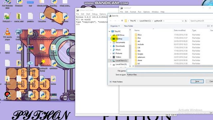Open the DLLs folder in Save As
The width and height of the screenshot is (213, 120).
click(x=139, y=35)
